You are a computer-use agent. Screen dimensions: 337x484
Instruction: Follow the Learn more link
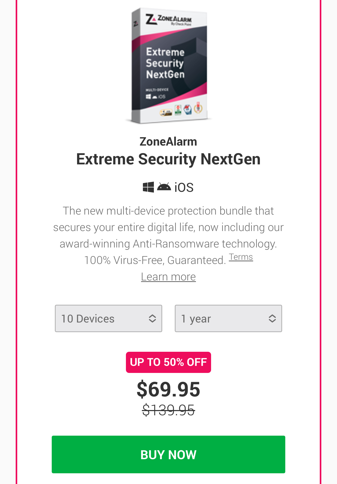point(168,277)
